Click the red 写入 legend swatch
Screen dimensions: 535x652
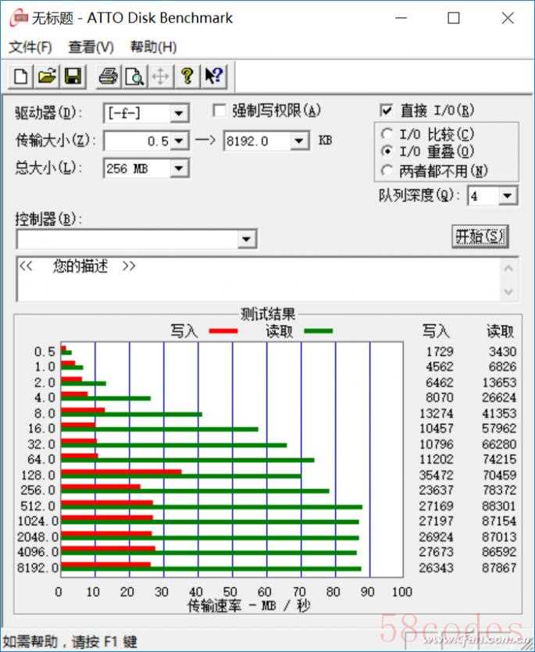pos(223,331)
